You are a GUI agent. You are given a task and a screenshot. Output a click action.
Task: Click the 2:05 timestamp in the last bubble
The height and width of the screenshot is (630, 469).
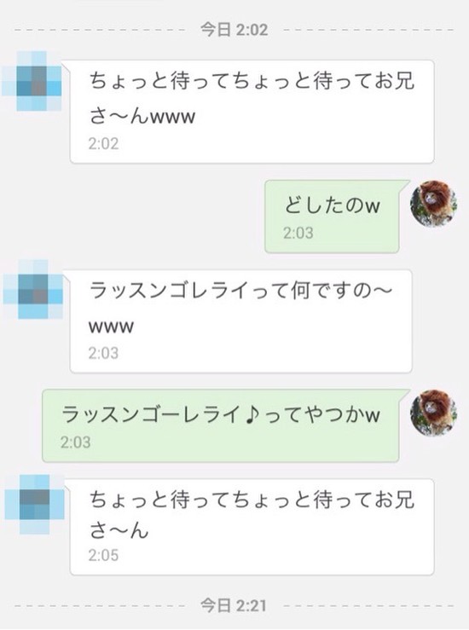pyautogui.click(x=103, y=555)
